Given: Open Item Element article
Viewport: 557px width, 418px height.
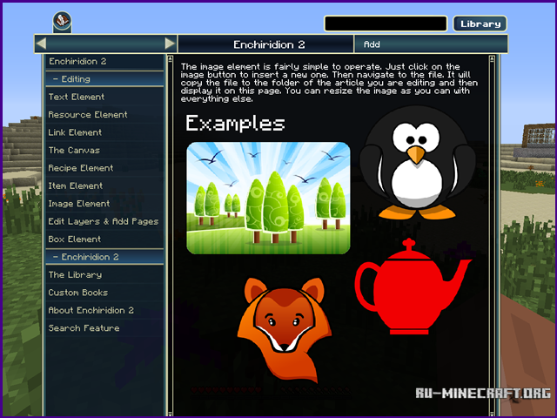Looking at the screenshot, I should click(x=104, y=185).
